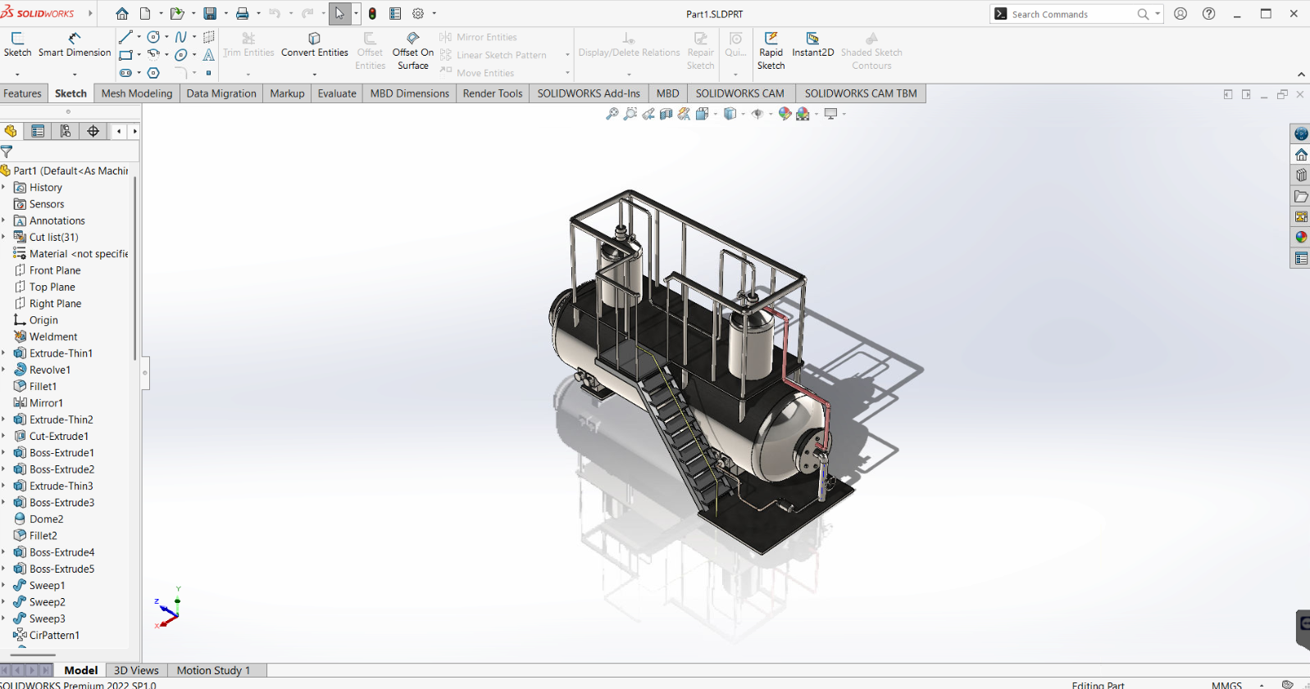Switch to the 3D Views bottom tab
Viewport: 1310px width, 689px height.
(136, 670)
